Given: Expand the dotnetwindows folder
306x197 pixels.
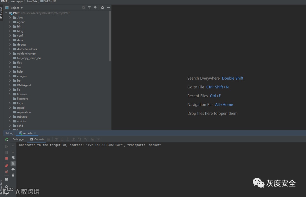Looking at the screenshot, I should 10,49.
